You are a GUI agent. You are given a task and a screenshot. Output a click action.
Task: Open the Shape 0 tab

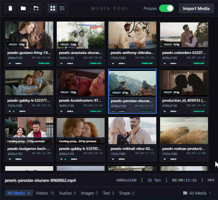[127, 193]
